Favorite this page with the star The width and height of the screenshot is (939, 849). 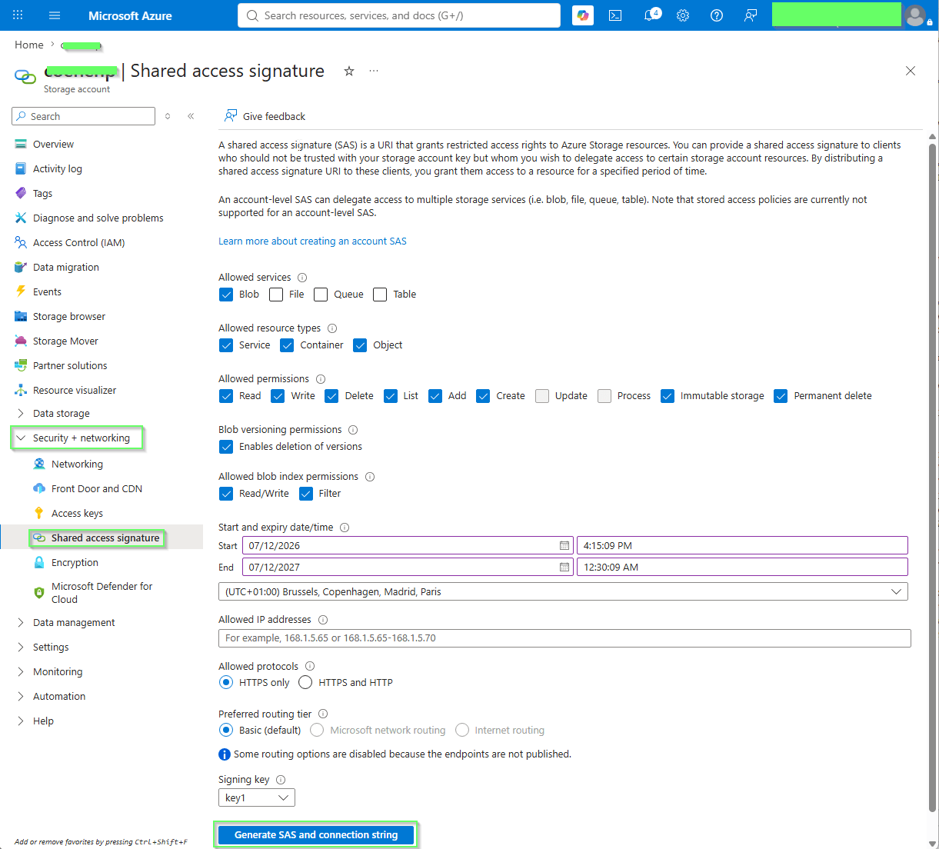coord(349,71)
